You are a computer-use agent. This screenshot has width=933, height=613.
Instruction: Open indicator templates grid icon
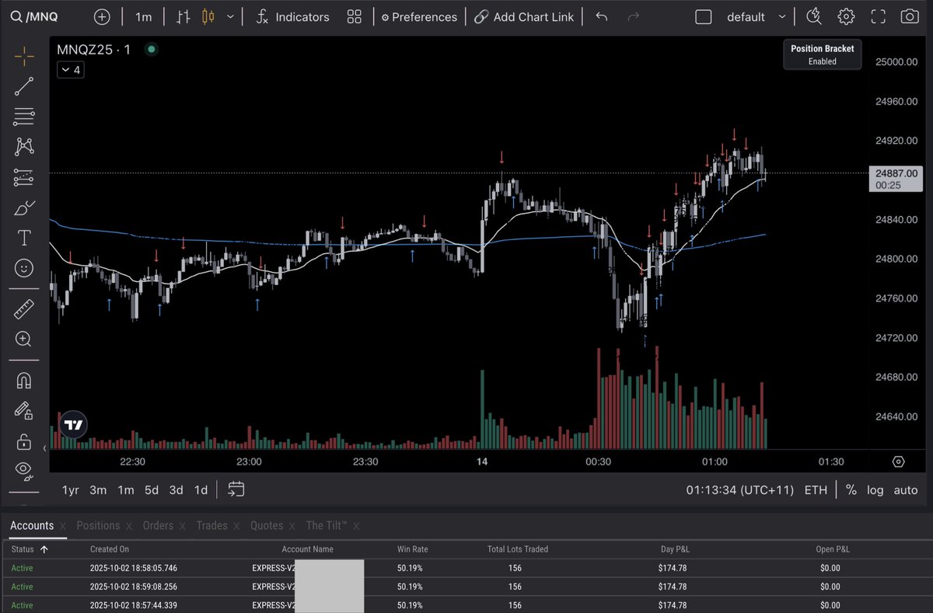point(355,16)
